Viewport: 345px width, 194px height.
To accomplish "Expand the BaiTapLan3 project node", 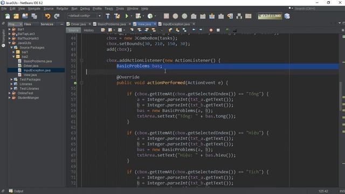I will 10,34.
